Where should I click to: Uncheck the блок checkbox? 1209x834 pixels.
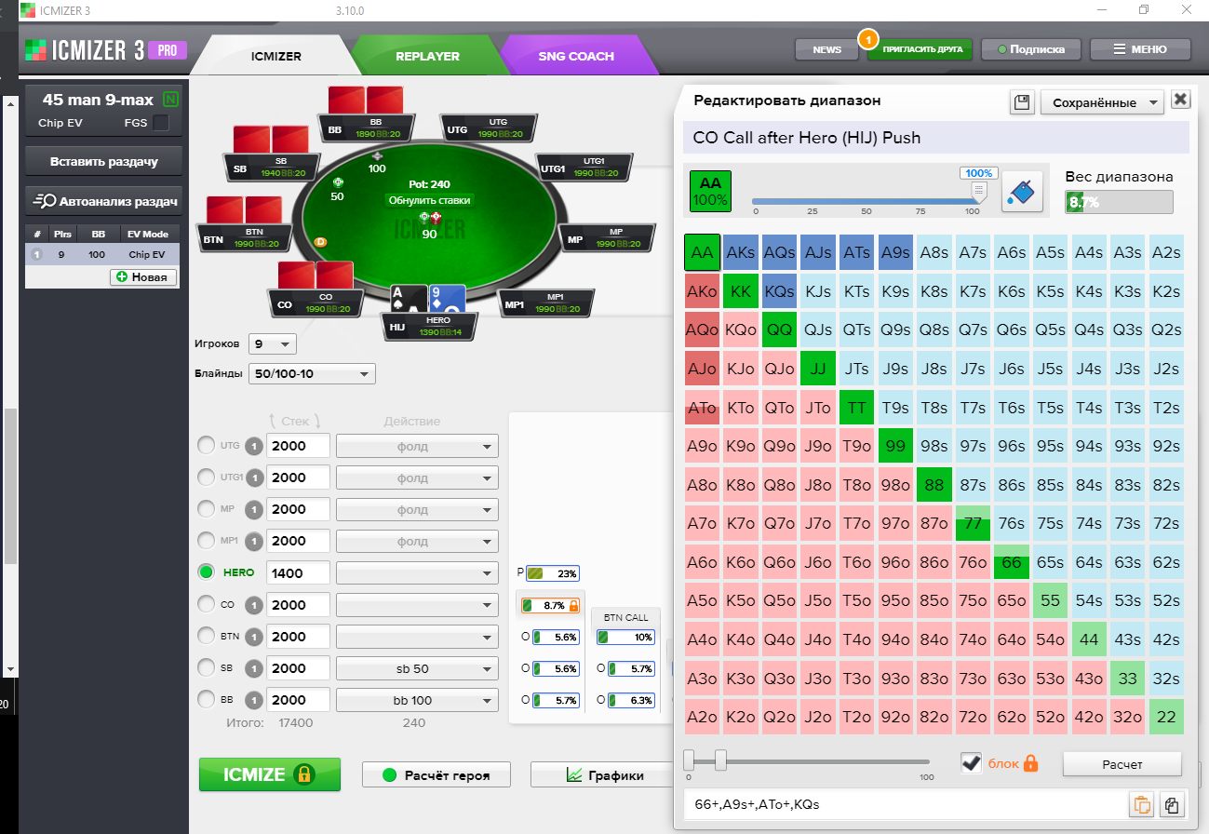(972, 763)
